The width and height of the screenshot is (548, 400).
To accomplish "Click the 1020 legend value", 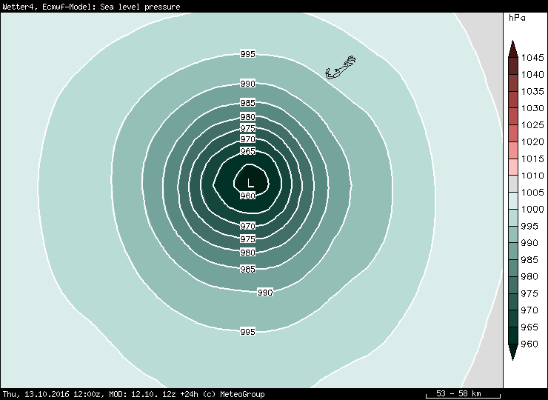I will 532,141.
